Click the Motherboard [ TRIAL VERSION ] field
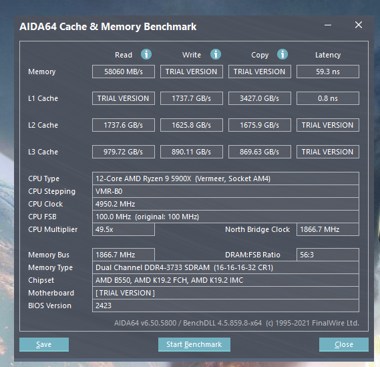Screen dimensions: 380x367 [226, 293]
